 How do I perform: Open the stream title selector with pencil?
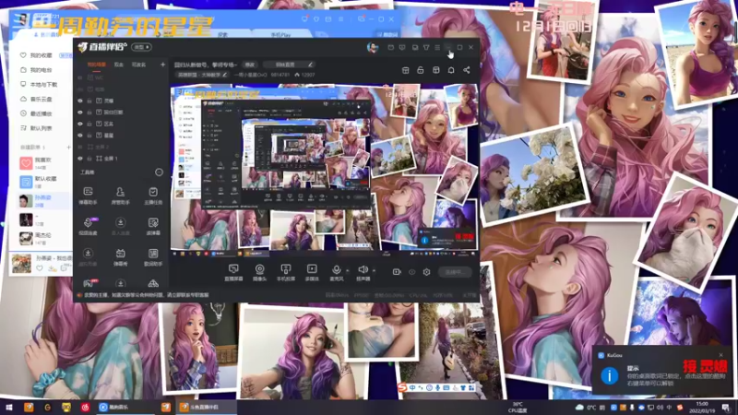tap(288, 65)
